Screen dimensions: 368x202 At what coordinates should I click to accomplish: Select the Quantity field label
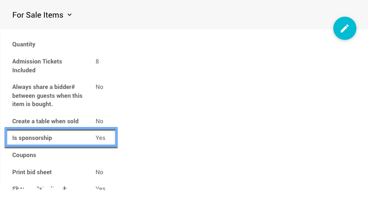click(24, 44)
